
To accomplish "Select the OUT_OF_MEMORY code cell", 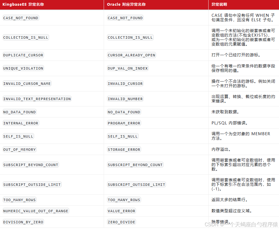I will [19, 150].
